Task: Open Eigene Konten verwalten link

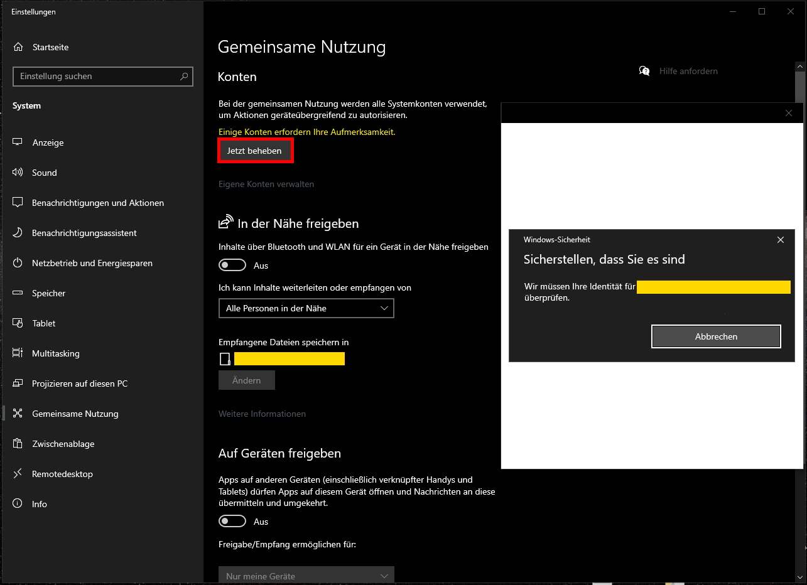Action: (x=266, y=184)
